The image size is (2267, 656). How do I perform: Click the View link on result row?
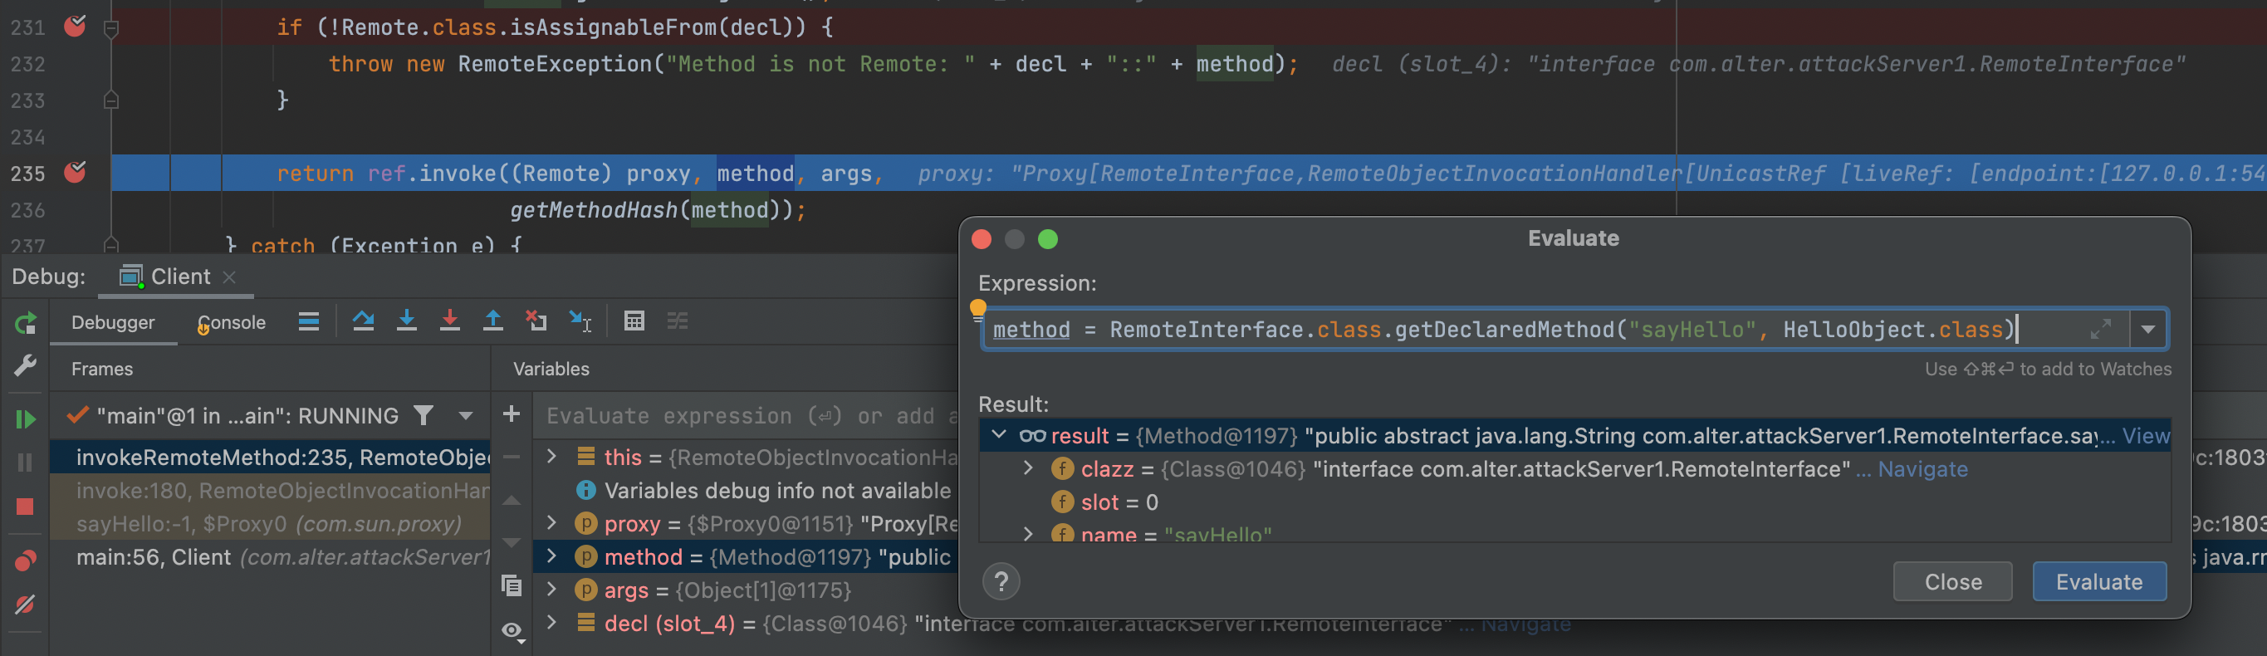tap(2146, 436)
